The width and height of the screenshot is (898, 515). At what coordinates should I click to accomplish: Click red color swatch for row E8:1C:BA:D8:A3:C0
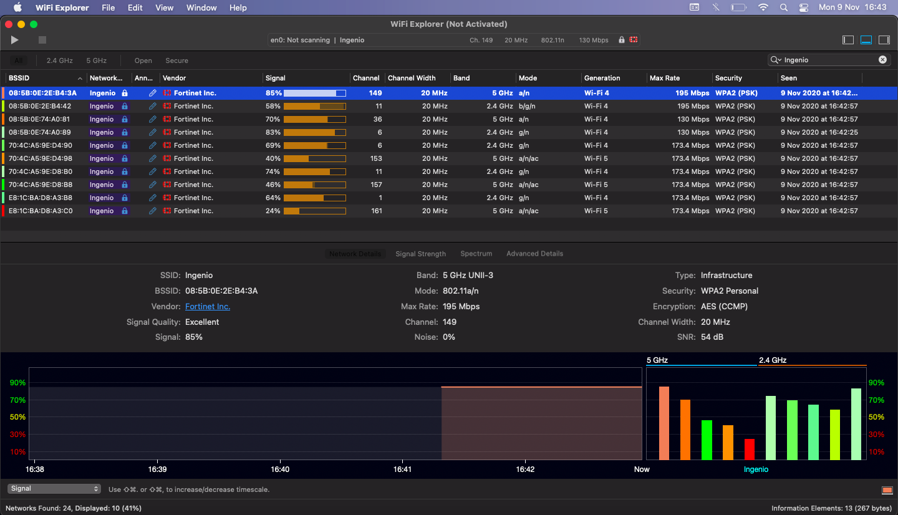click(x=3, y=211)
